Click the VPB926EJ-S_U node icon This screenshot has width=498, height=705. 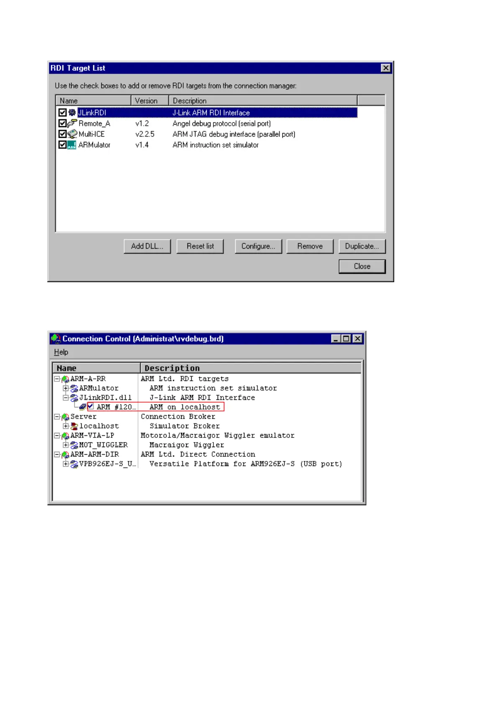[x=74, y=464]
